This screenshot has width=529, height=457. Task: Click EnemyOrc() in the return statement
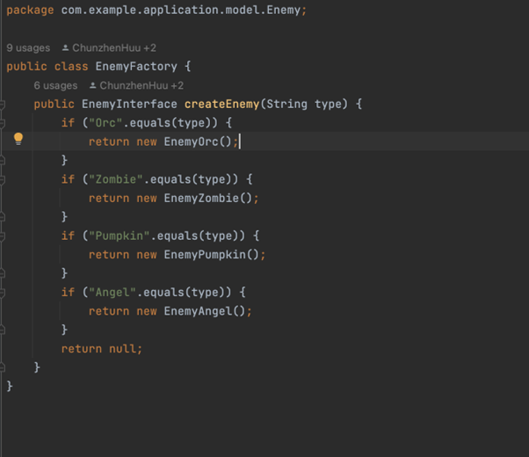[x=198, y=141]
